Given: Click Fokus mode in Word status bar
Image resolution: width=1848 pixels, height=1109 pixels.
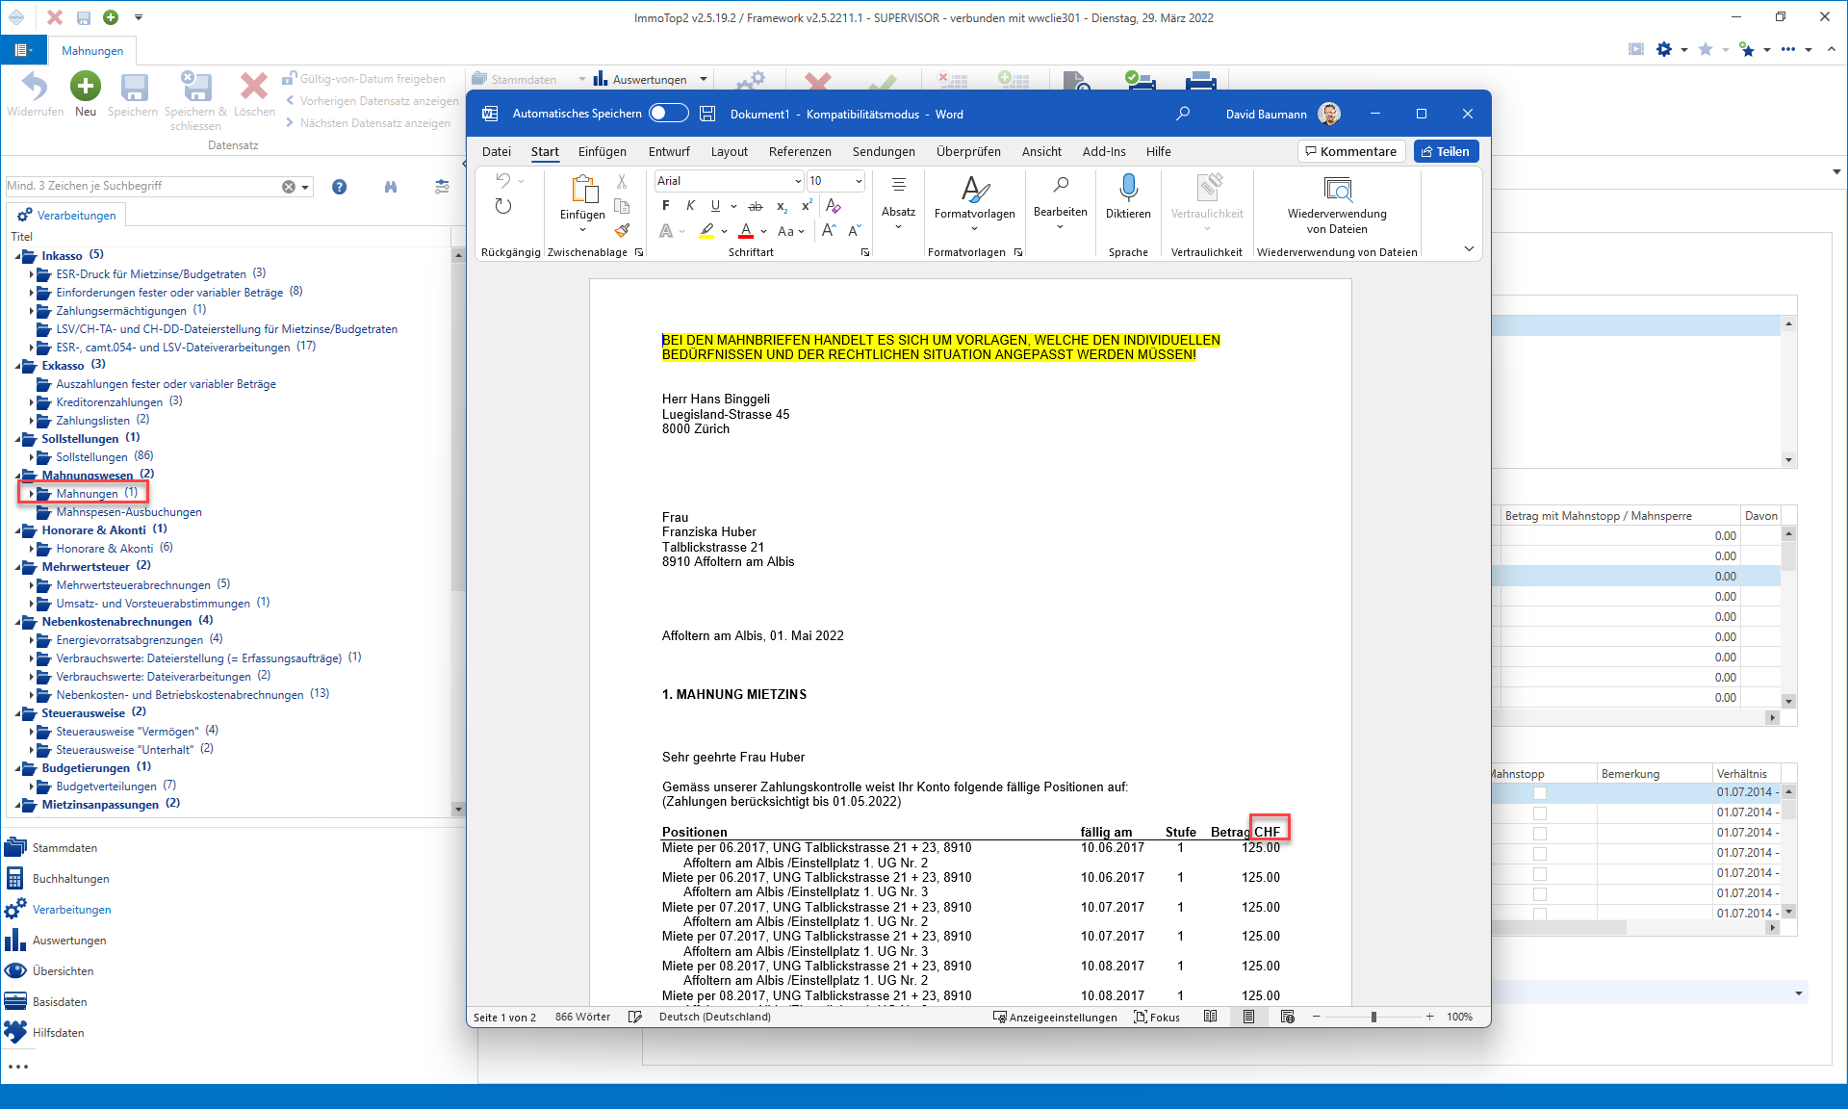Looking at the screenshot, I should click(1157, 1017).
